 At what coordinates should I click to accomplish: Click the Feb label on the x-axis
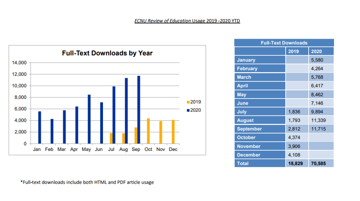pyautogui.click(x=49, y=149)
